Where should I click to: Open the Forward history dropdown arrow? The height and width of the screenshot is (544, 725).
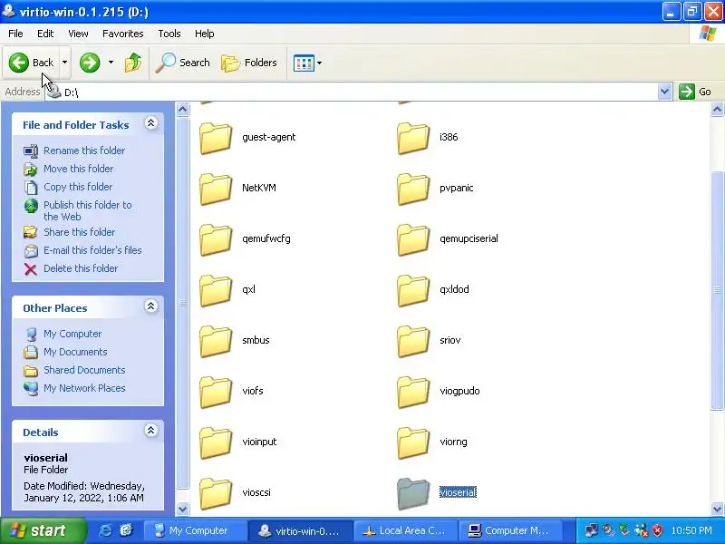coord(111,63)
